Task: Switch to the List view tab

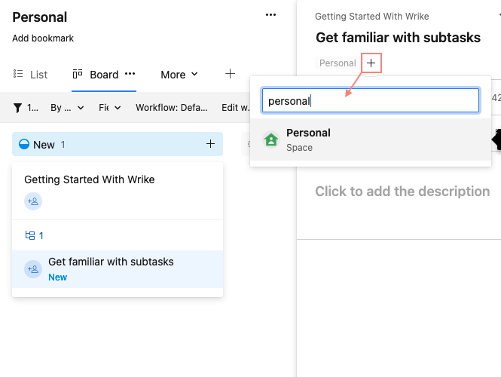Action: pyautogui.click(x=31, y=75)
